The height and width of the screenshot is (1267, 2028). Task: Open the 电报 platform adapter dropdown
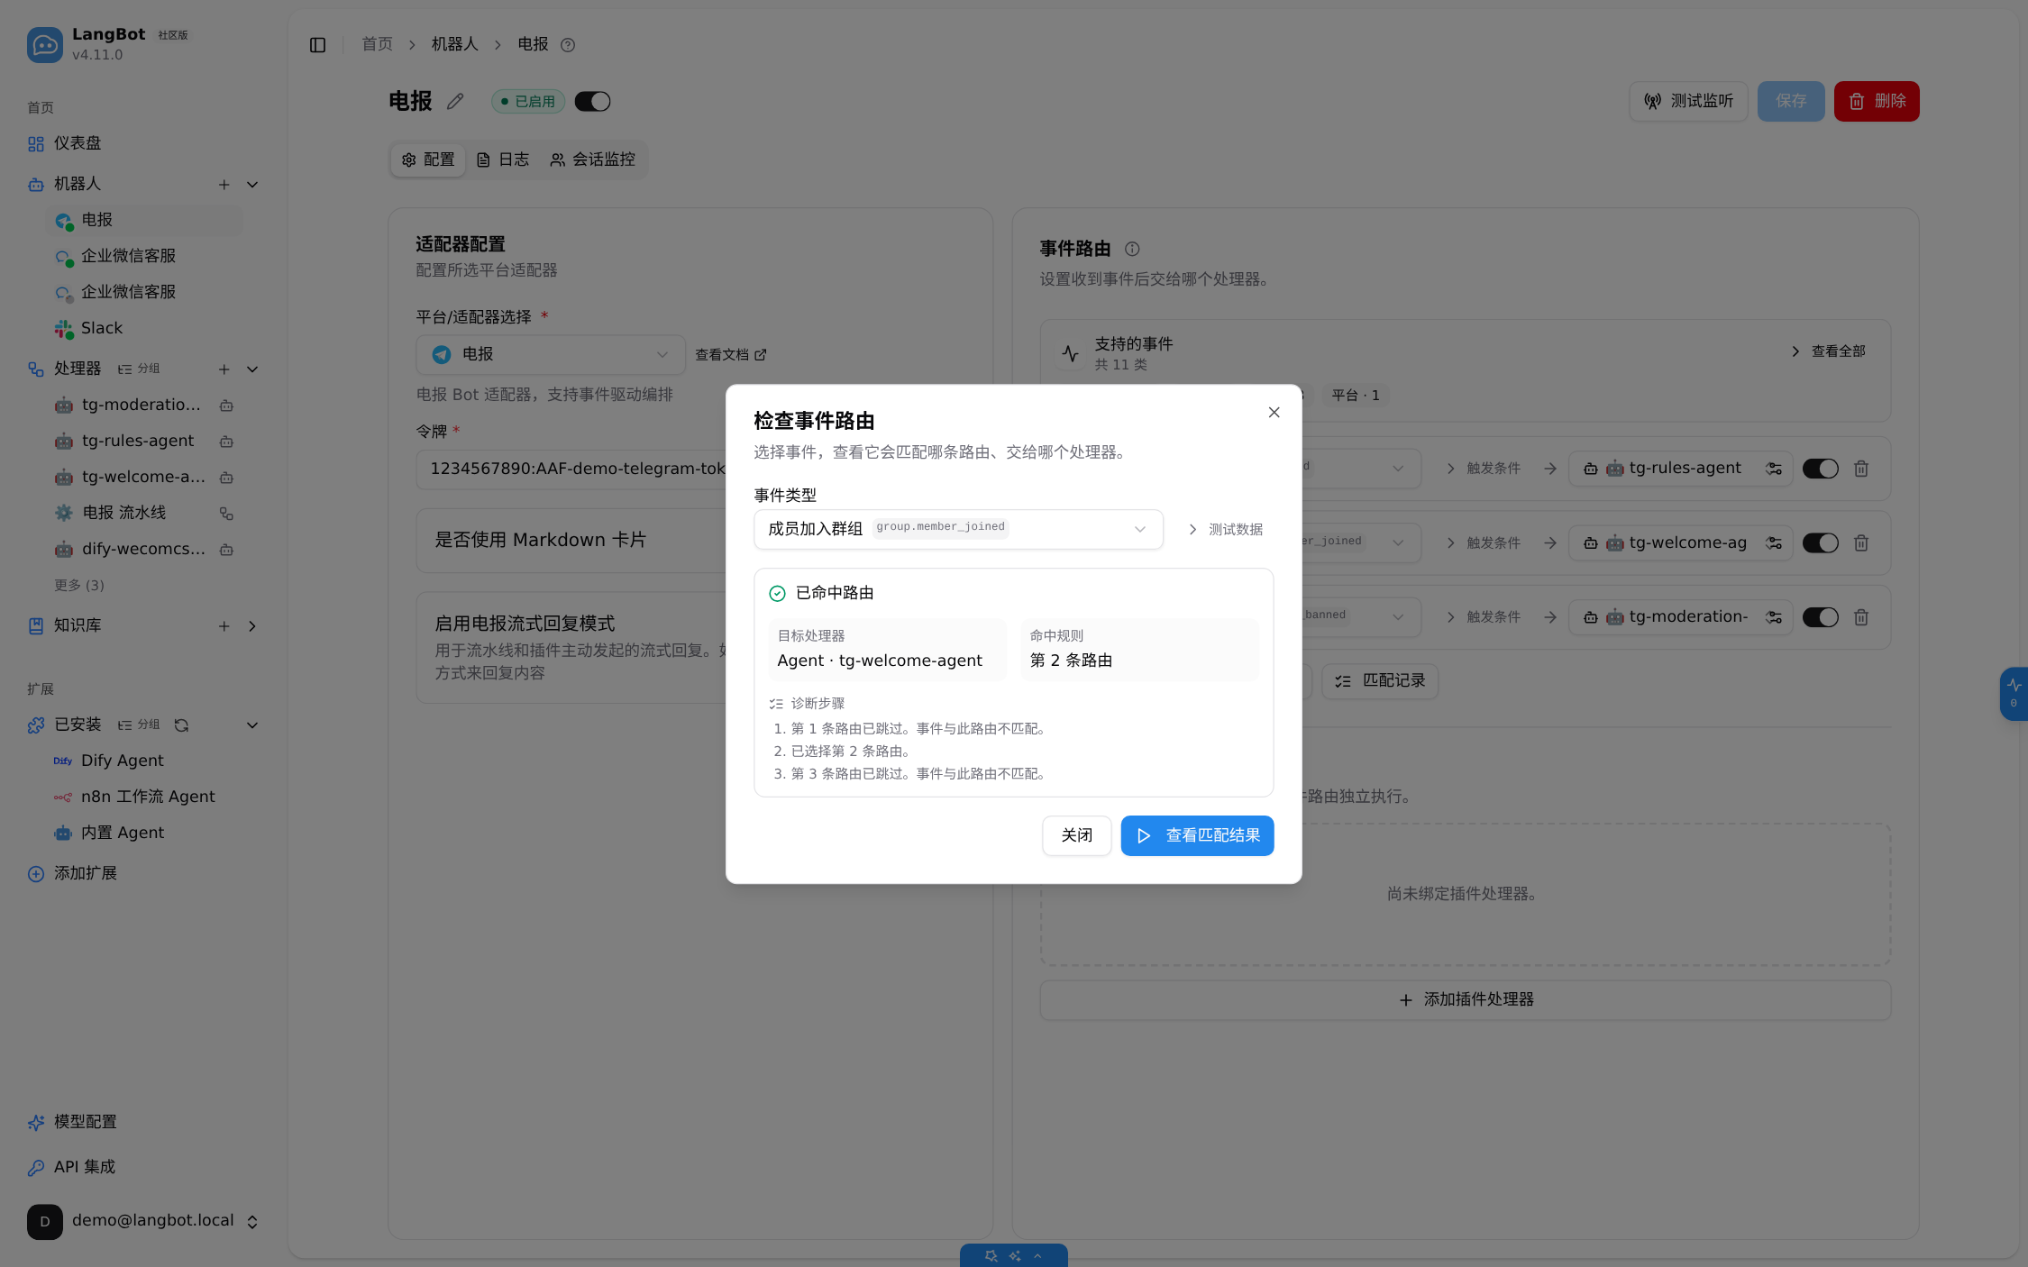coord(550,355)
